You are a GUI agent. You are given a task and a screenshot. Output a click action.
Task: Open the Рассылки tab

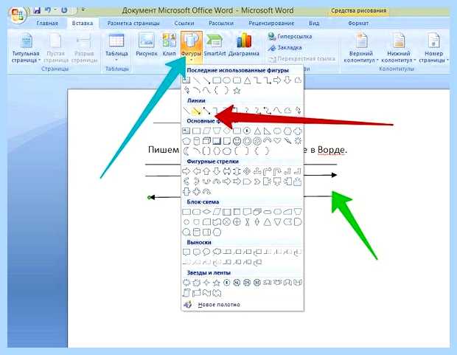point(221,23)
